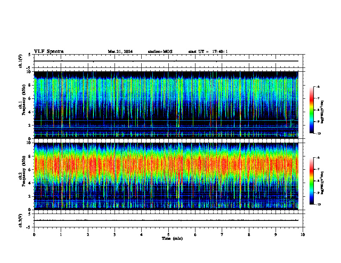This screenshot has height=263, width=341.
Task: Click the "VLF Spectra" title text
Action: 49,52
